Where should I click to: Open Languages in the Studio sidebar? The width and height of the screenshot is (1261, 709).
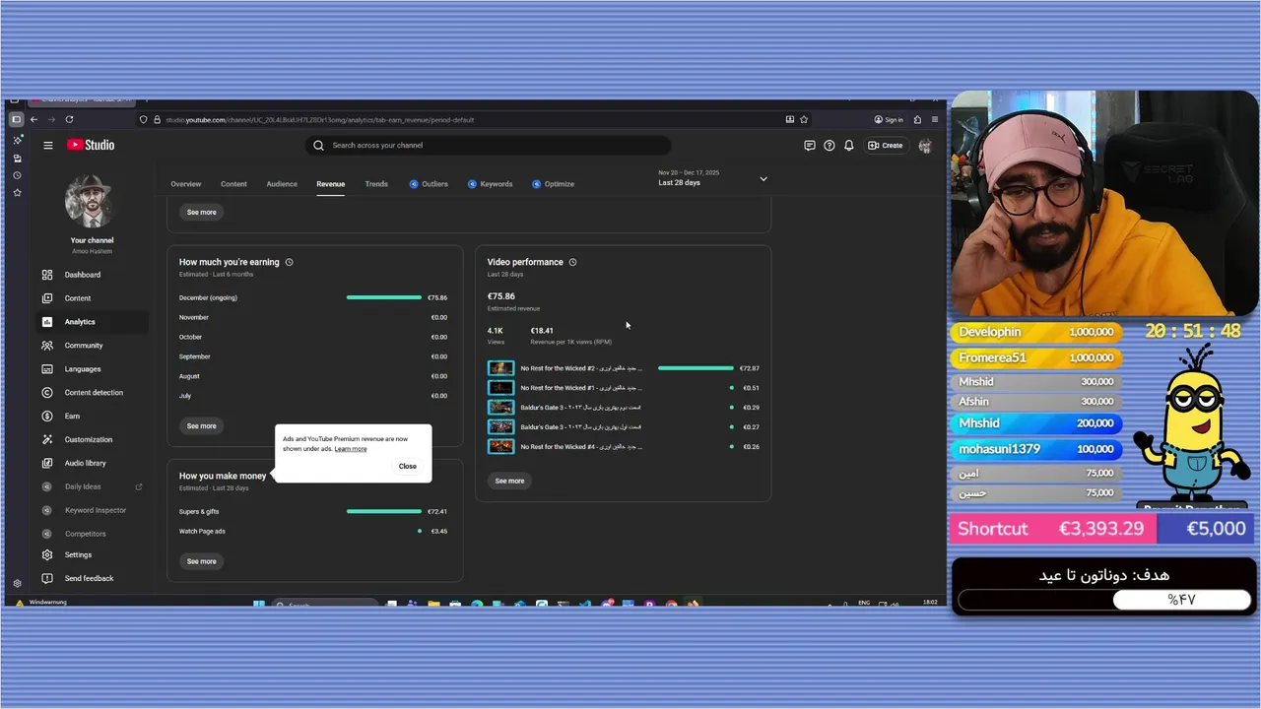[x=90, y=369]
